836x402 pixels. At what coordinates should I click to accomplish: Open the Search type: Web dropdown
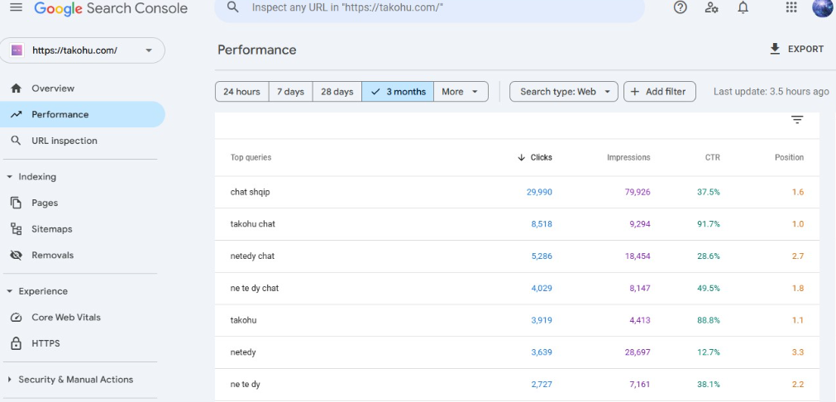coord(564,92)
